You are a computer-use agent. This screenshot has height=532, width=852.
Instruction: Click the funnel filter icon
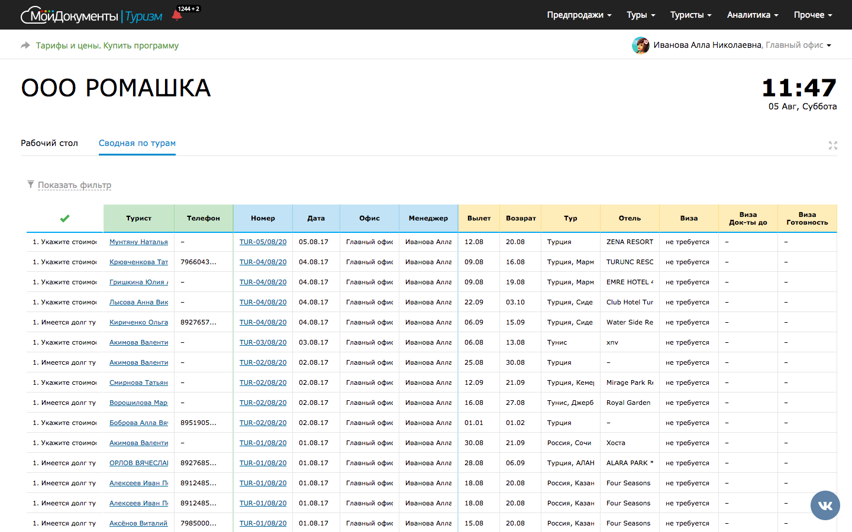(x=30, y=184)
